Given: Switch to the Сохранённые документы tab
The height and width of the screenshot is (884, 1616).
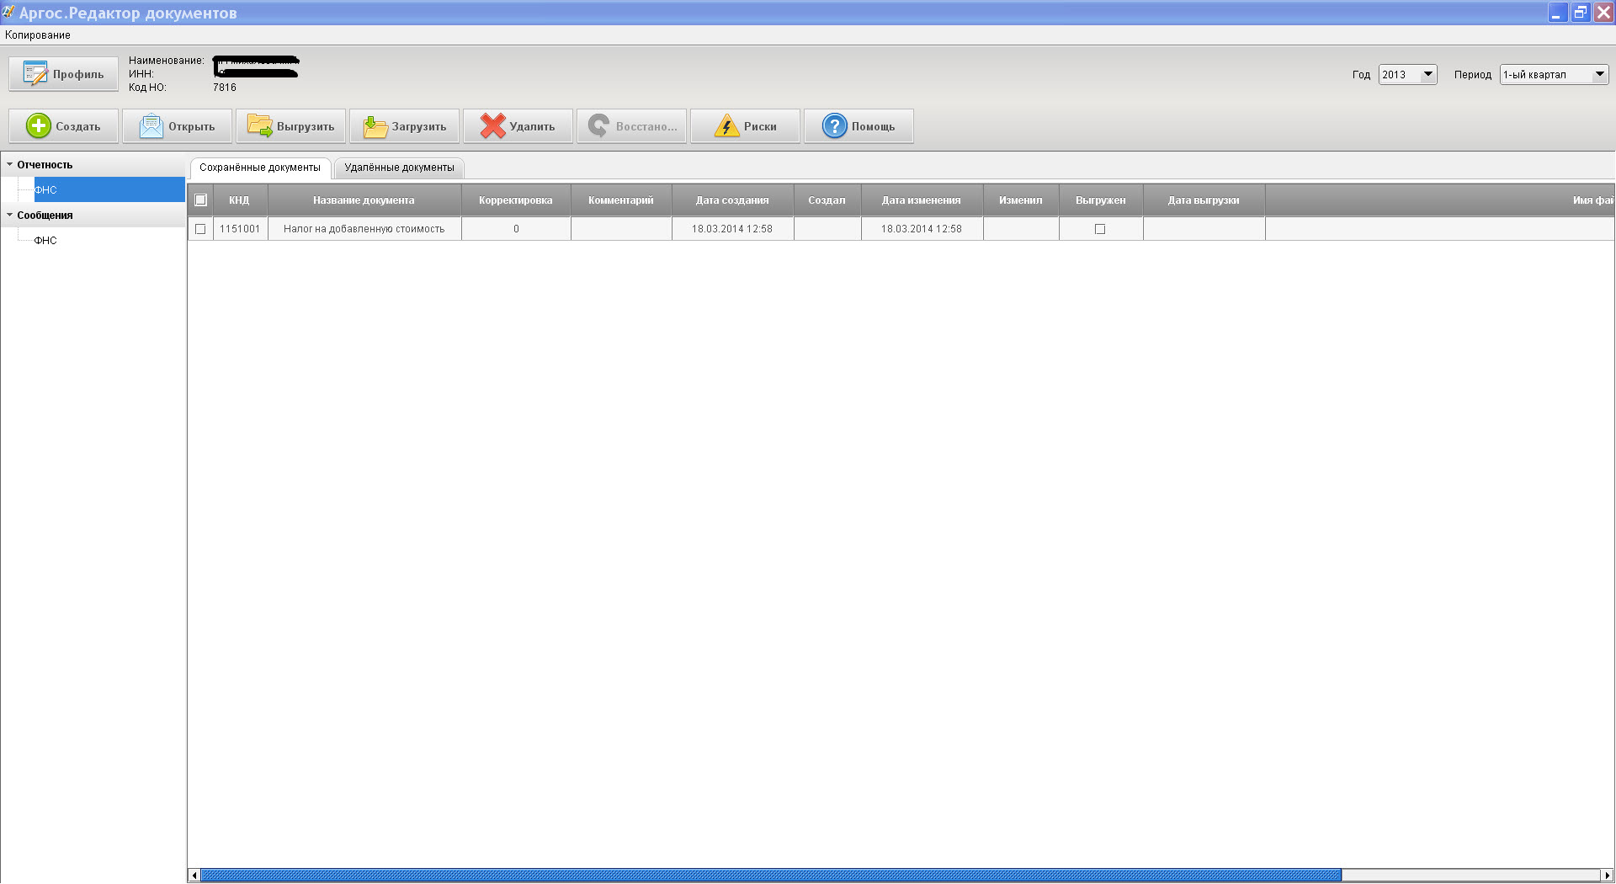Looking at the screenshot, I should coord(260,168).
